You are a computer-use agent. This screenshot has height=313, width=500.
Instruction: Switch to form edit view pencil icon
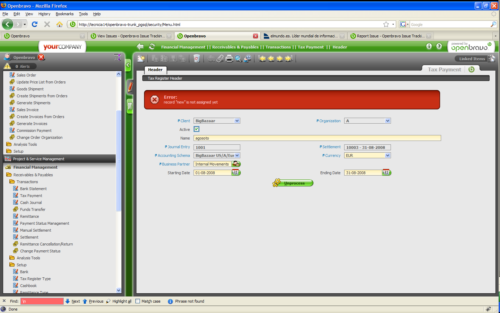(130, 87)
